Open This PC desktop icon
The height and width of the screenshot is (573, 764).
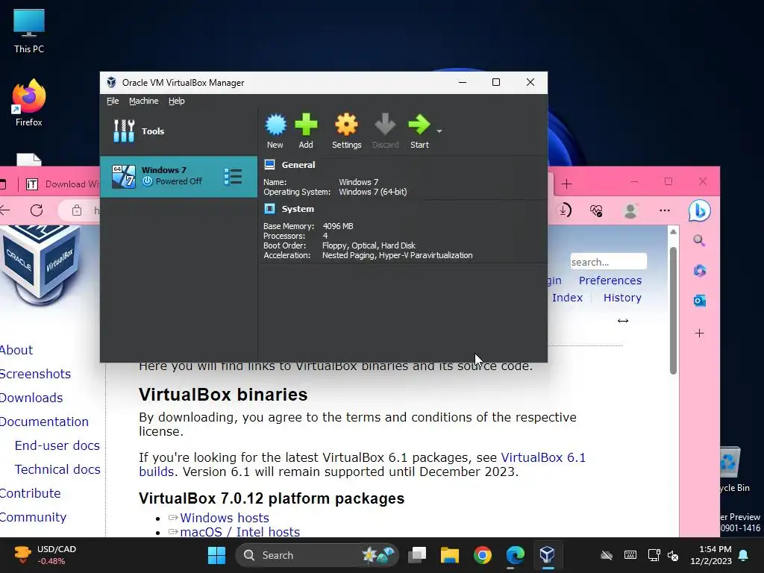point(29,31)
